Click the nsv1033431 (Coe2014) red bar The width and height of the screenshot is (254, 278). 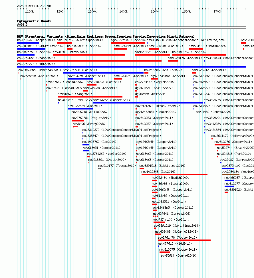click(x=118, y=79)
